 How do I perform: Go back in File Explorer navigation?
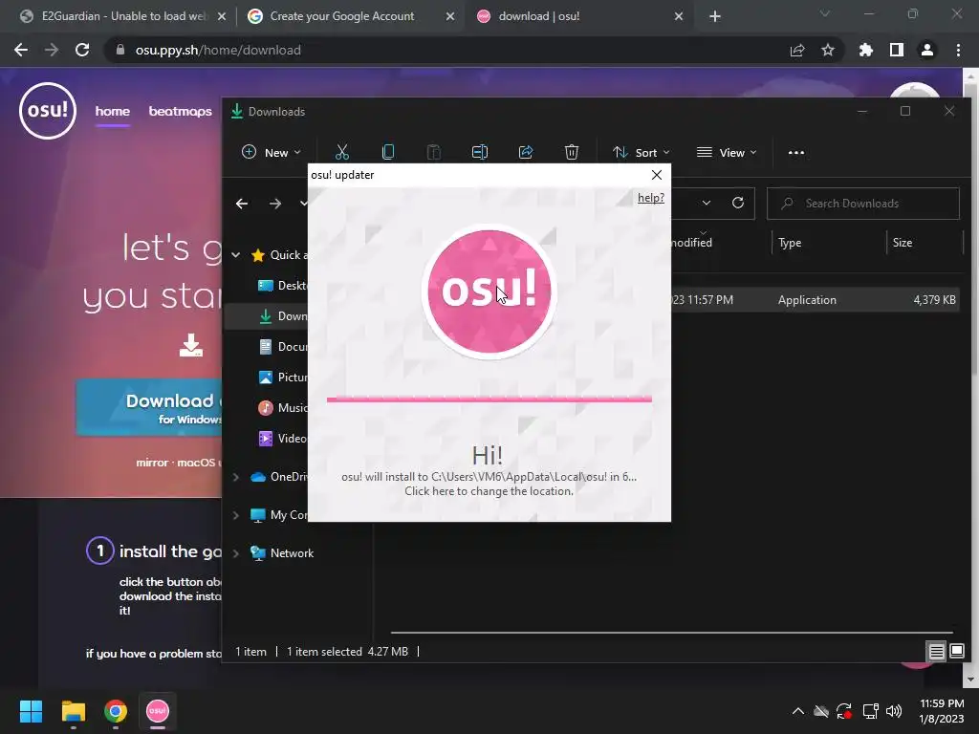(242, 204)
